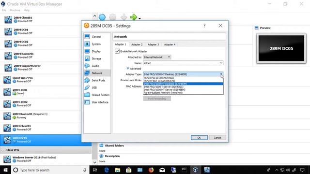
Task: Open the Machine menu
Action: pos(15,10)
